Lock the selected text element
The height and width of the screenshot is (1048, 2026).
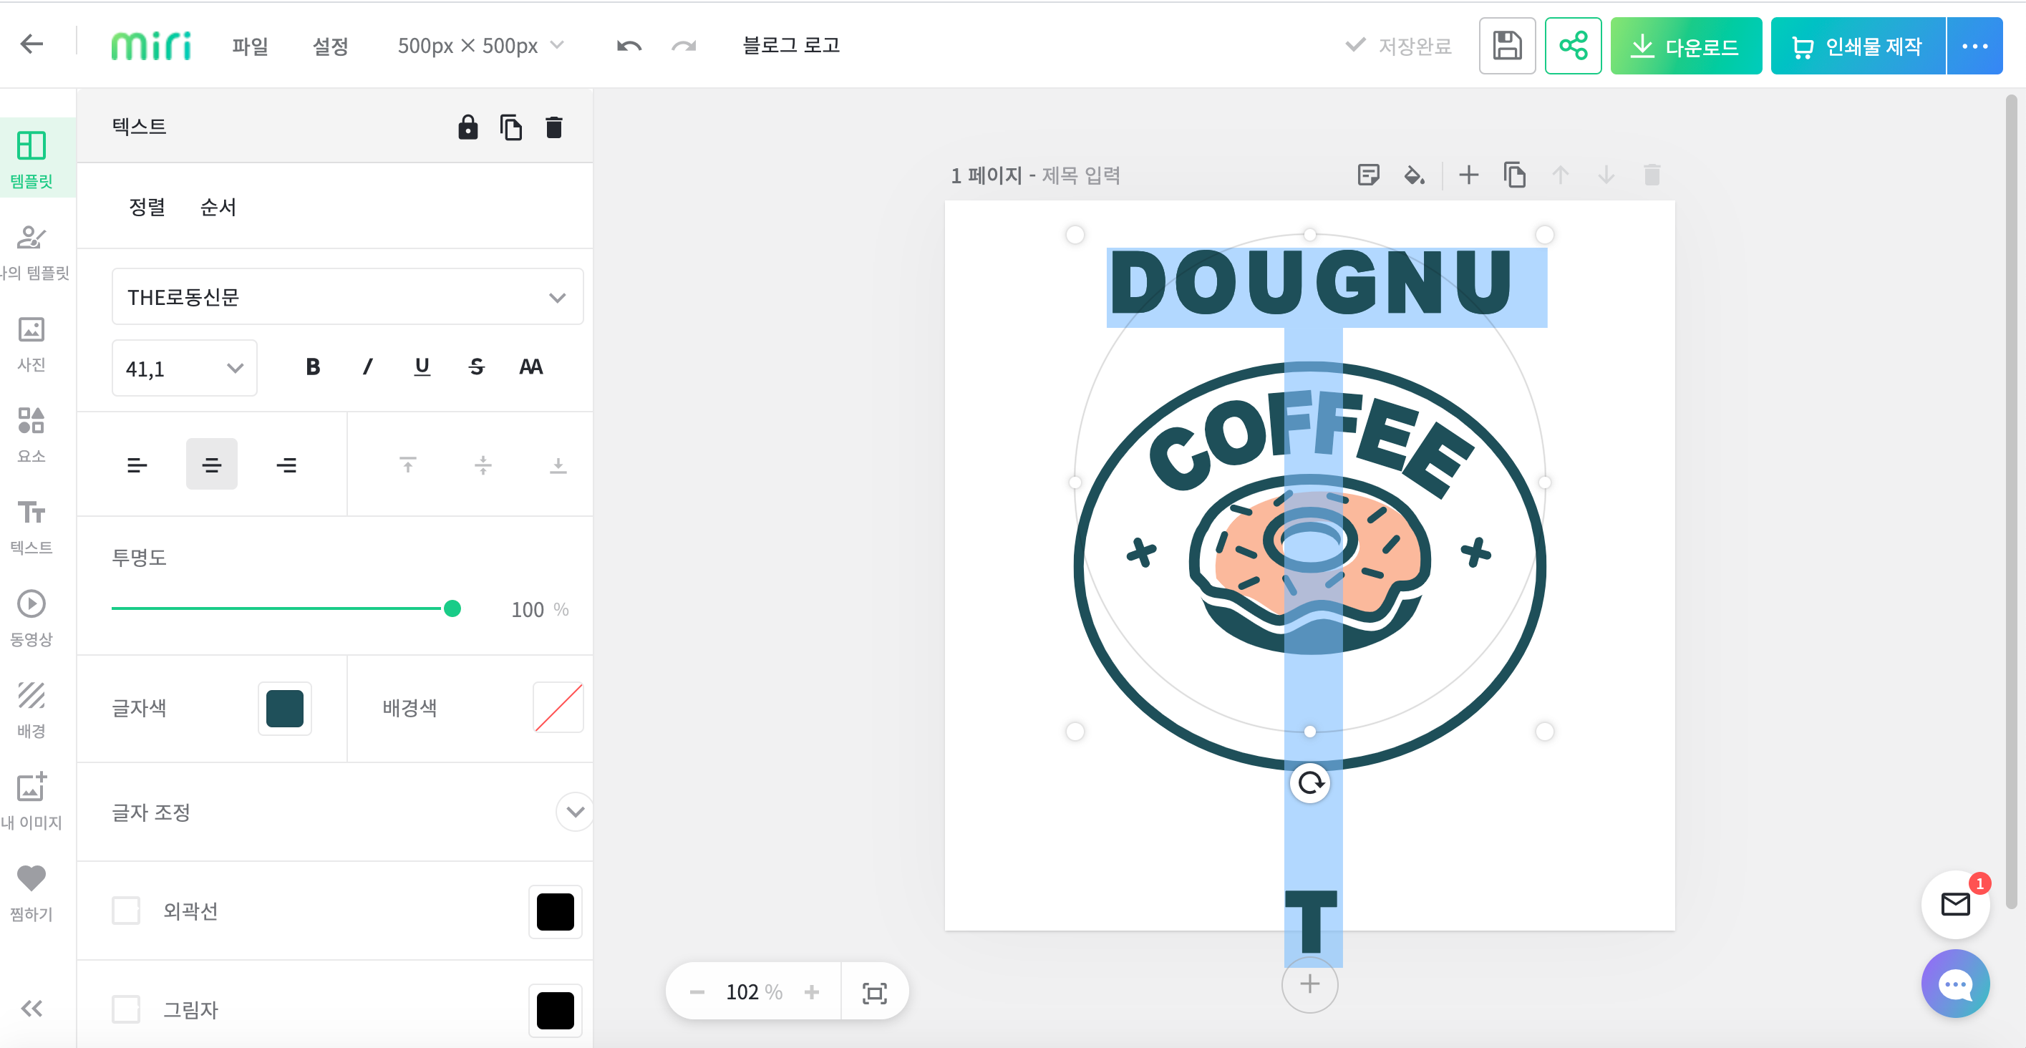tap(468, 127)
